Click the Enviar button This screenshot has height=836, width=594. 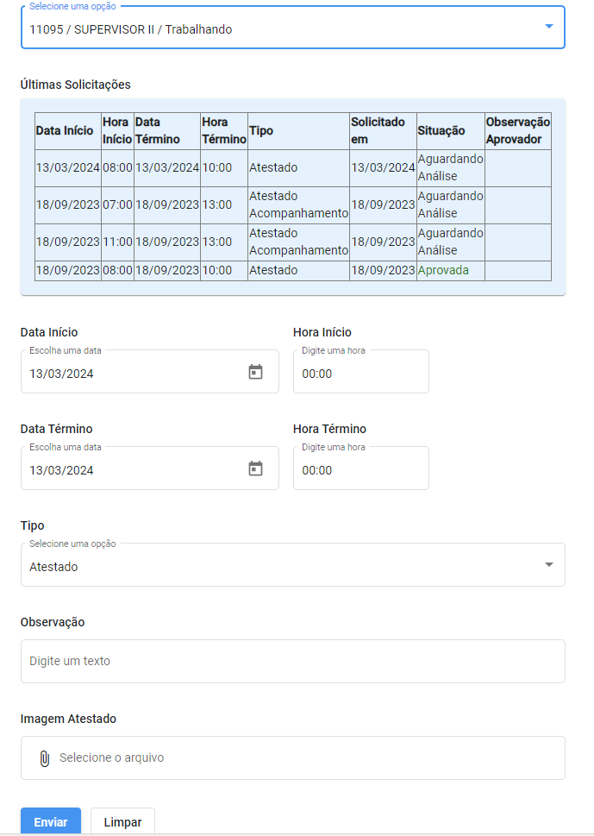click(51, 821)
